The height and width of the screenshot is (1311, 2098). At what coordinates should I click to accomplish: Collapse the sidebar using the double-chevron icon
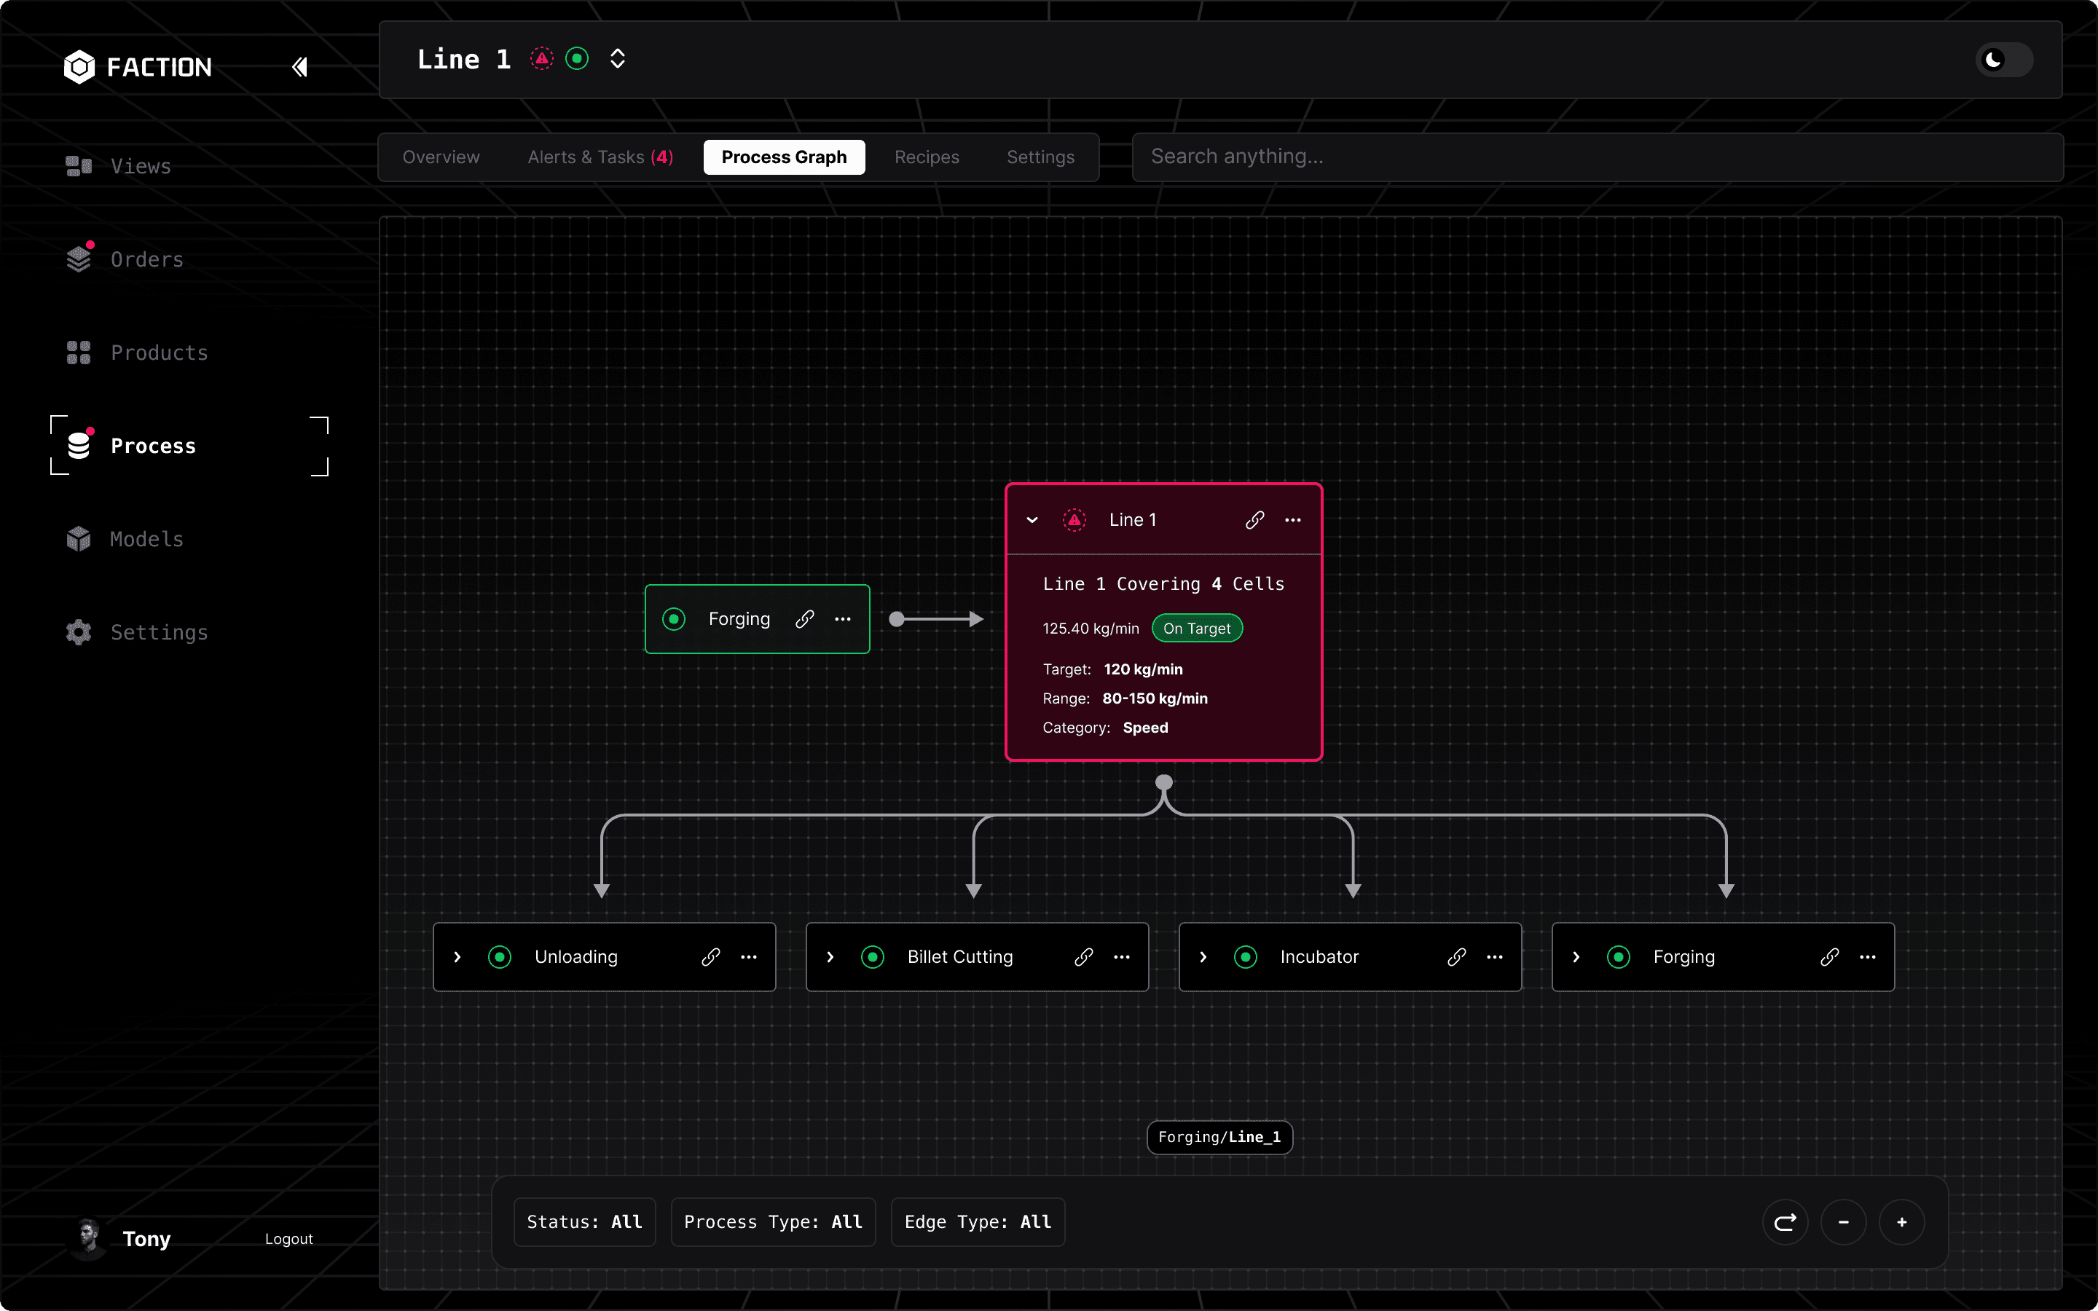click(x=299, y=66)
